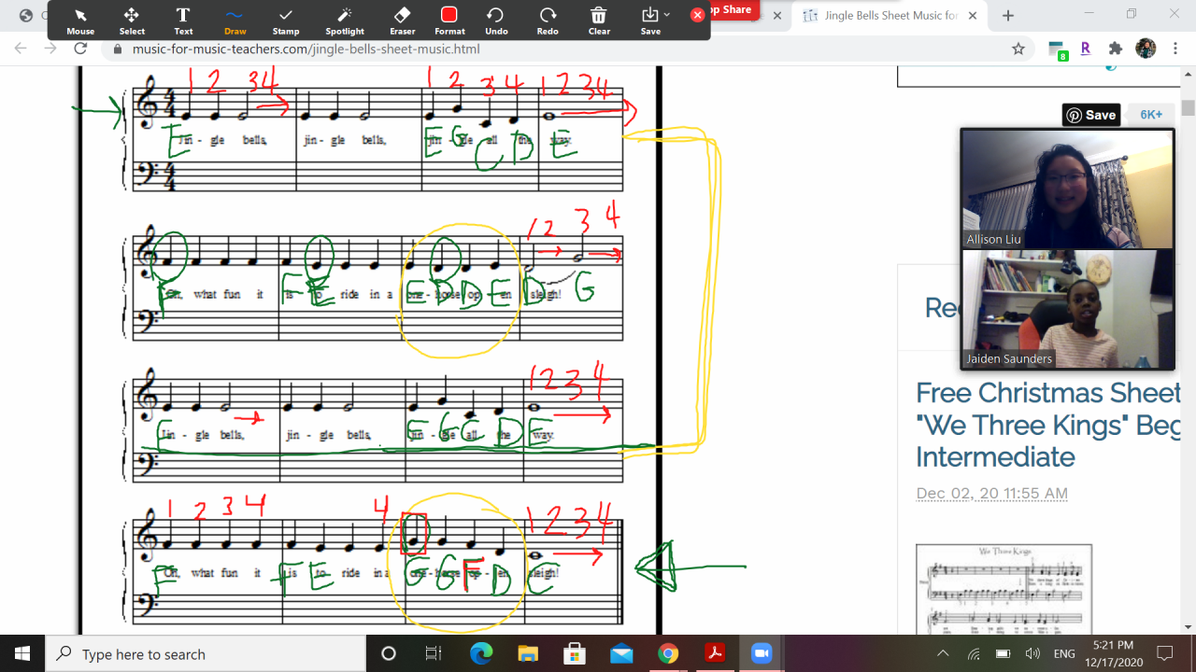Pick the Draw annotation tool
Viewport: 1196px width, 672px height.
pyautogui.click(x=235, y=21)
